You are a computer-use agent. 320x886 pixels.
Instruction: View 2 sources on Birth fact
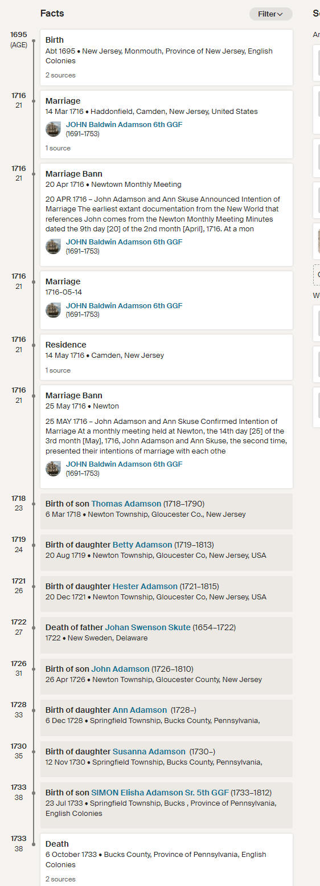[x=60, y=75]
